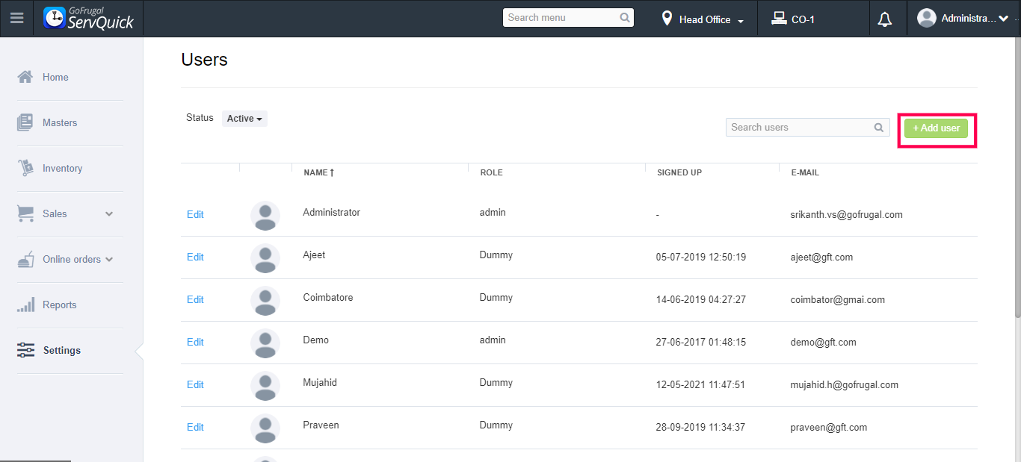The width and height of the screenshot is (1021, 462).
Task: Sort by the NAME column header
Action: (319, 172)
